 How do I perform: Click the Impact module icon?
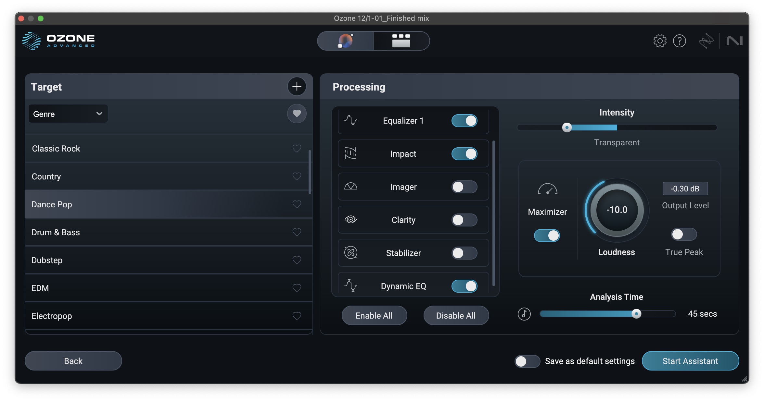pos(351,153)
